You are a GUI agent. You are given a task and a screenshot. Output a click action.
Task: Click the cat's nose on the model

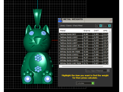(x=37, y=40)
